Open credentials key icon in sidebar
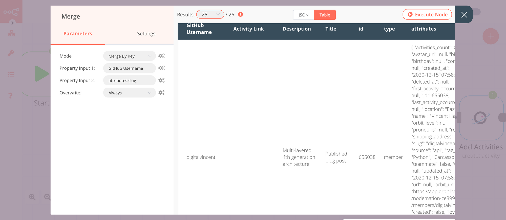506x220 pixels. pos(11,53)
